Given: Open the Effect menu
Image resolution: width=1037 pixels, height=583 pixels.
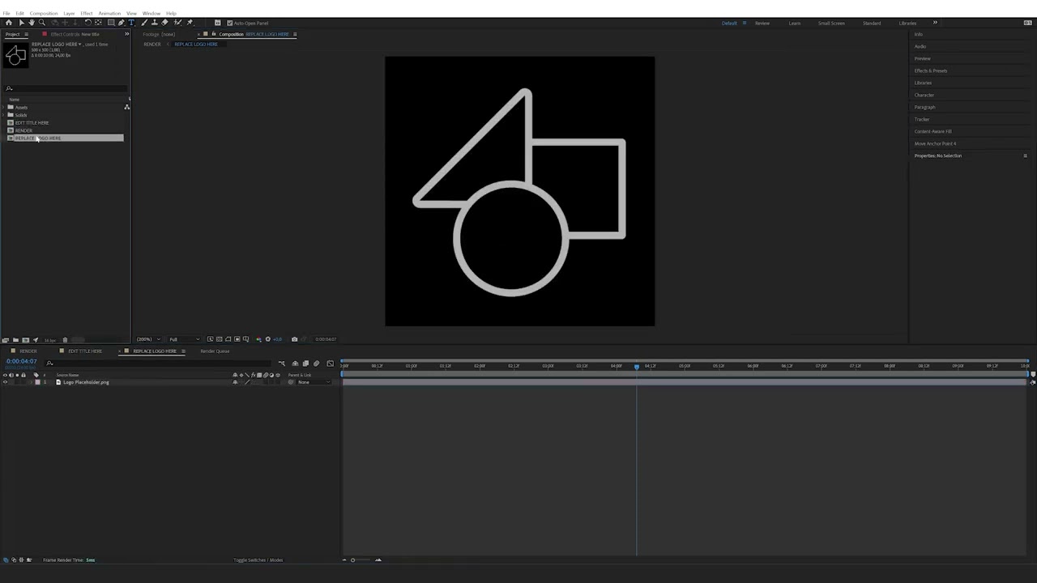Looking at the screenshot, I should point(86,13).
